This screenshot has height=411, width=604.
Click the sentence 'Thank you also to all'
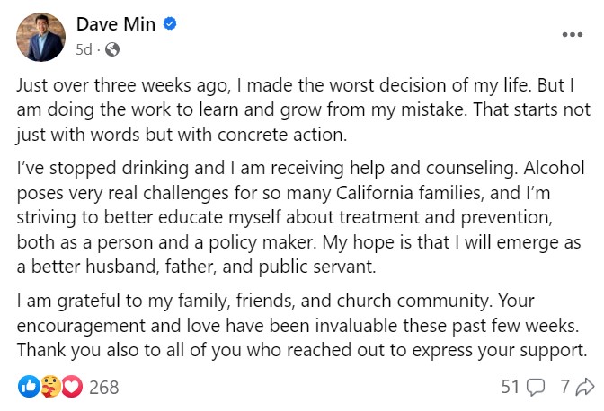click(302, 350)
